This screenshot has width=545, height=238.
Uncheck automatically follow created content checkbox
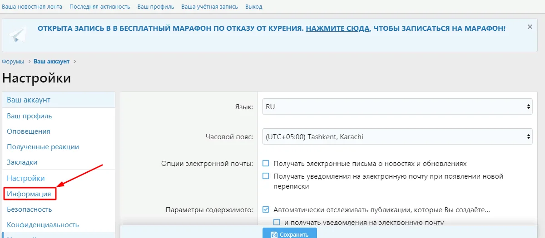(x=266, y=210)
